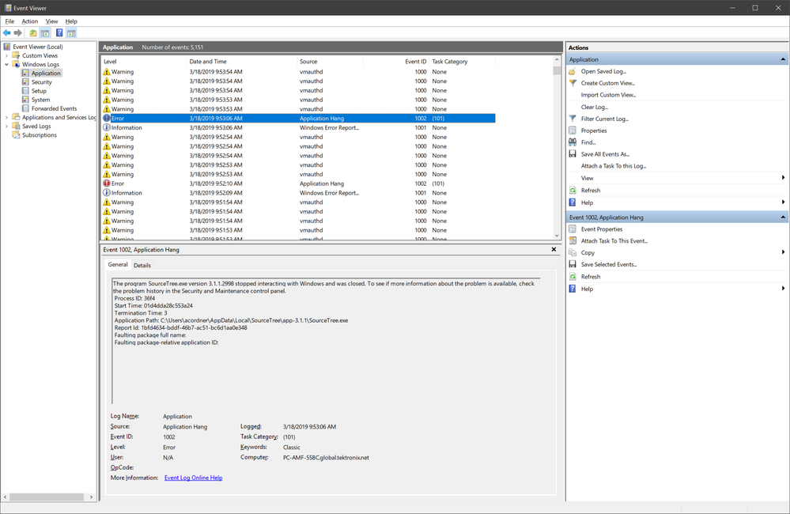Expand Applications and Services Logs node
Viewport: 790px width, 514px height.
coord(6,117)
